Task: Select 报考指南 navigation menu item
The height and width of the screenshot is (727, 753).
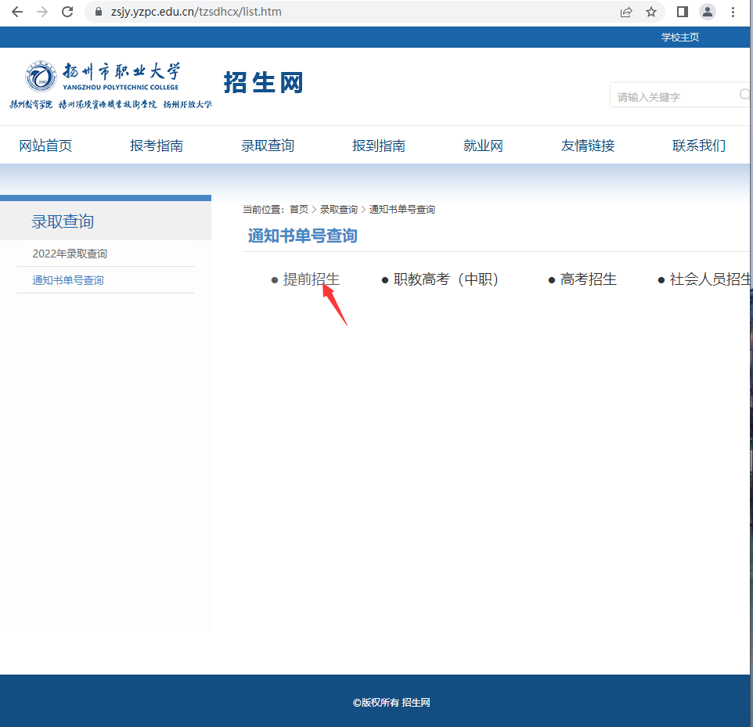Action: (x=157, y=146)
